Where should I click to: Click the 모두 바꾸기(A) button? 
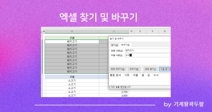[x=118, y=69]
